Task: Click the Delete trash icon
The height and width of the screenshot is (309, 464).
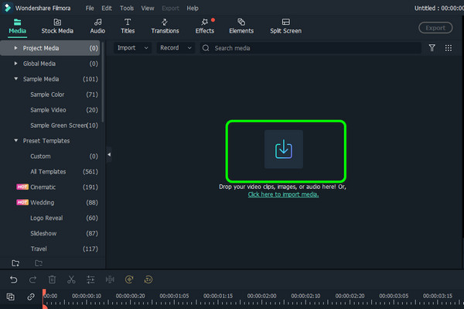Action: click(52, 280)
